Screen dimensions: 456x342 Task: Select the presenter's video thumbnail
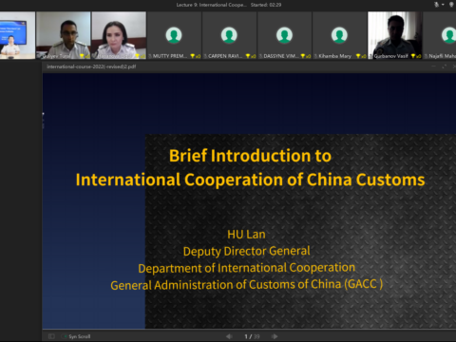tap(17, 35)
